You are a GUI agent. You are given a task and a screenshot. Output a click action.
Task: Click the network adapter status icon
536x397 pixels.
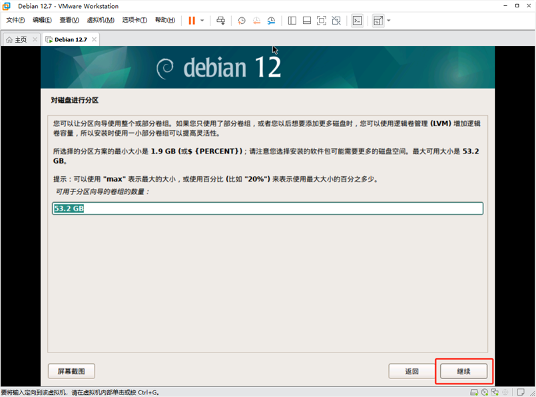pos(495,392)
